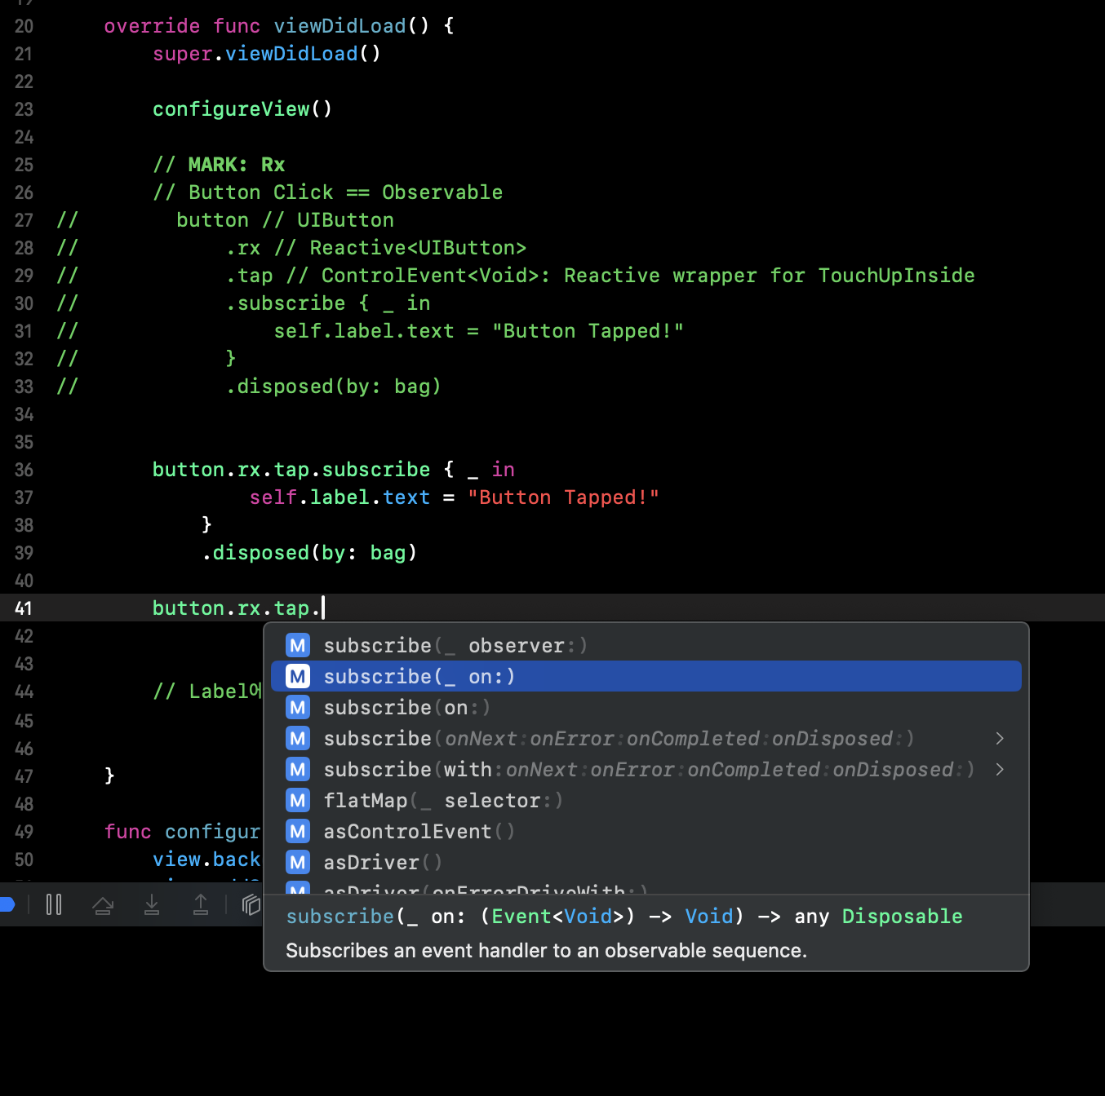Expand variants of subscribe(with:onNext:…) suggestion
Screen dimensions: 1105x1096
pos(1000,770)
